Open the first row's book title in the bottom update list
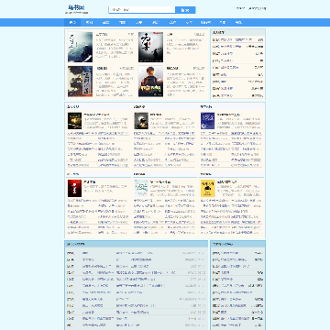The image size is (330, 330). tap(85, 253)
